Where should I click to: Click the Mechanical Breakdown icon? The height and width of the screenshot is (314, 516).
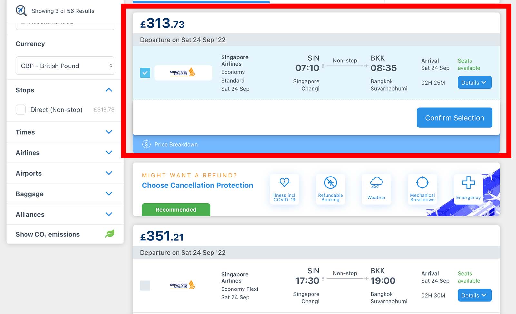(422, 183)
